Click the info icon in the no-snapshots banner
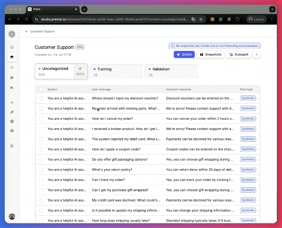The width and height of the screenshot is (282, 228). [173, 46]
